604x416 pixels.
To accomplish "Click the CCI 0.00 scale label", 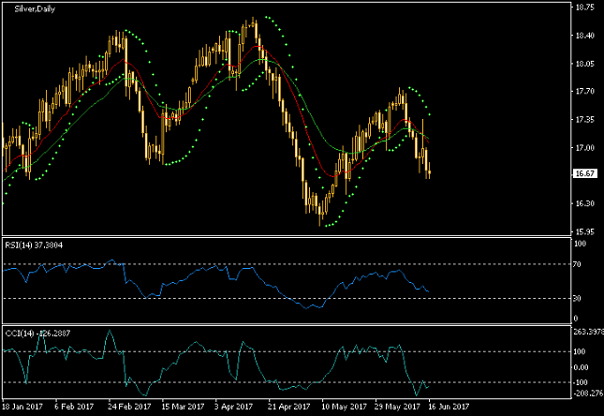I will click(581, 367).
